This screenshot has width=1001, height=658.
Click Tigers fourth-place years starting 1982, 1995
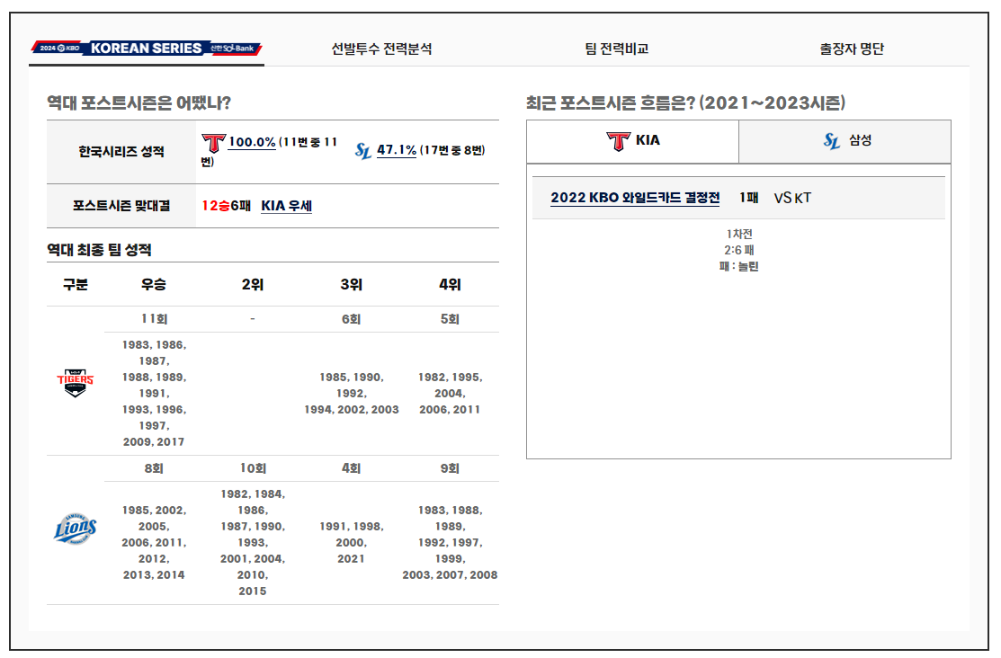[450, 393]
